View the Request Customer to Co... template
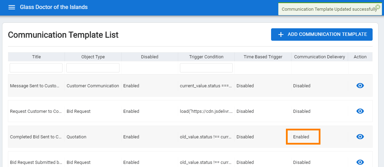This screenshot has width=384, height=167. tap(360, 111)
